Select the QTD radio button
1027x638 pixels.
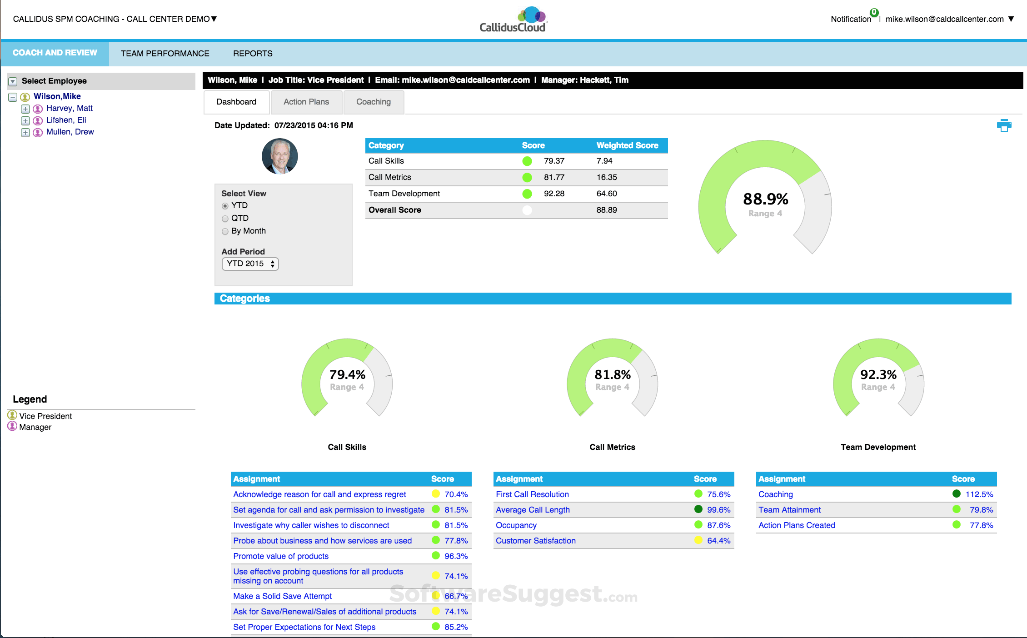[x=225, y=219]
